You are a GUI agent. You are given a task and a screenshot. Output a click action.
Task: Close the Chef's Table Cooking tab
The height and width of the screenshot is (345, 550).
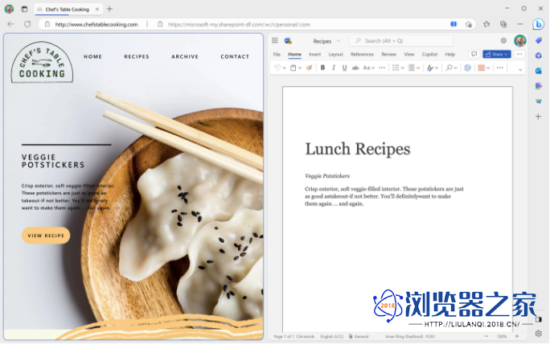tap(97, 9)
